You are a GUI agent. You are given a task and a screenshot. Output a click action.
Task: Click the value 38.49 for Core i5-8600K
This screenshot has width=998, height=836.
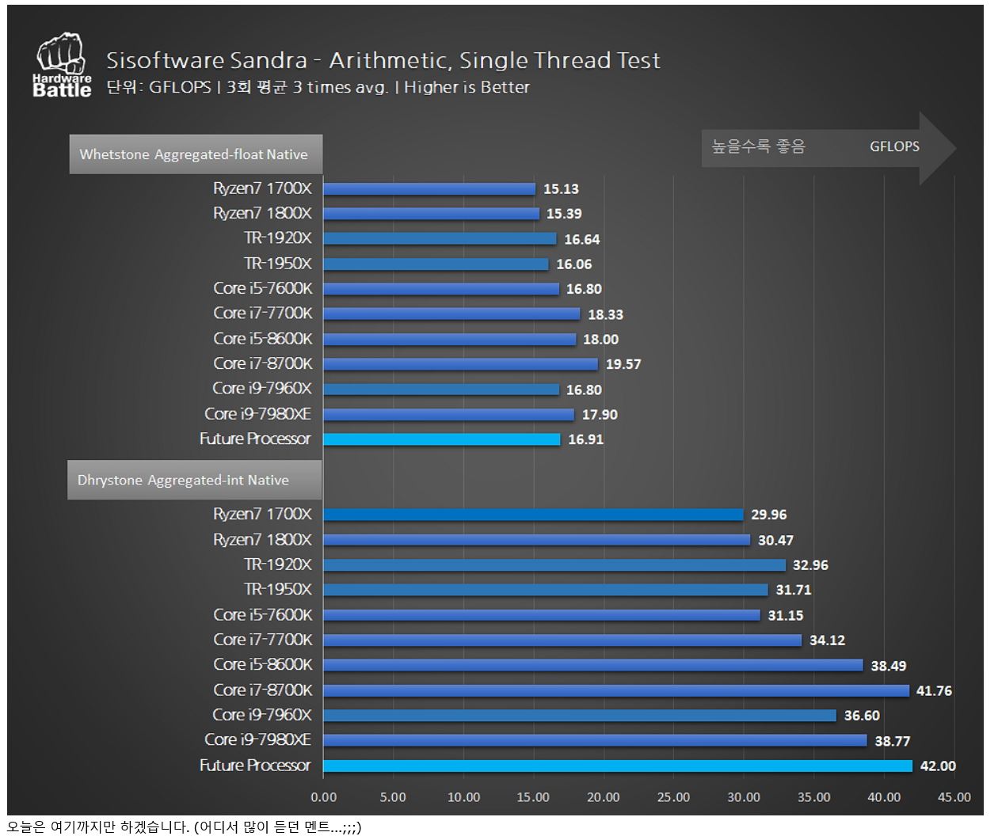889,666
